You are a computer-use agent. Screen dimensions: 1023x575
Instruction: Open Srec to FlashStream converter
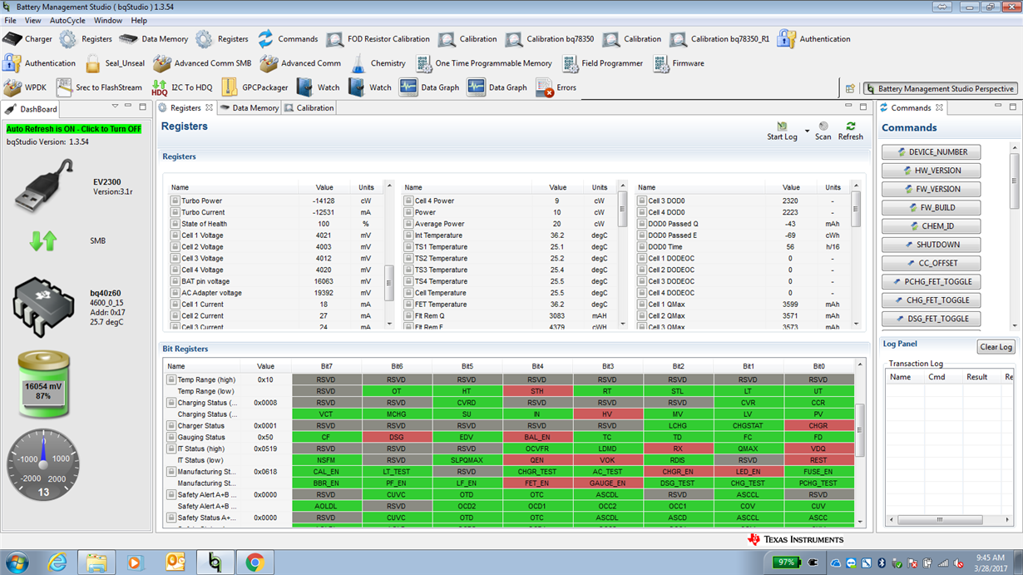99,87
